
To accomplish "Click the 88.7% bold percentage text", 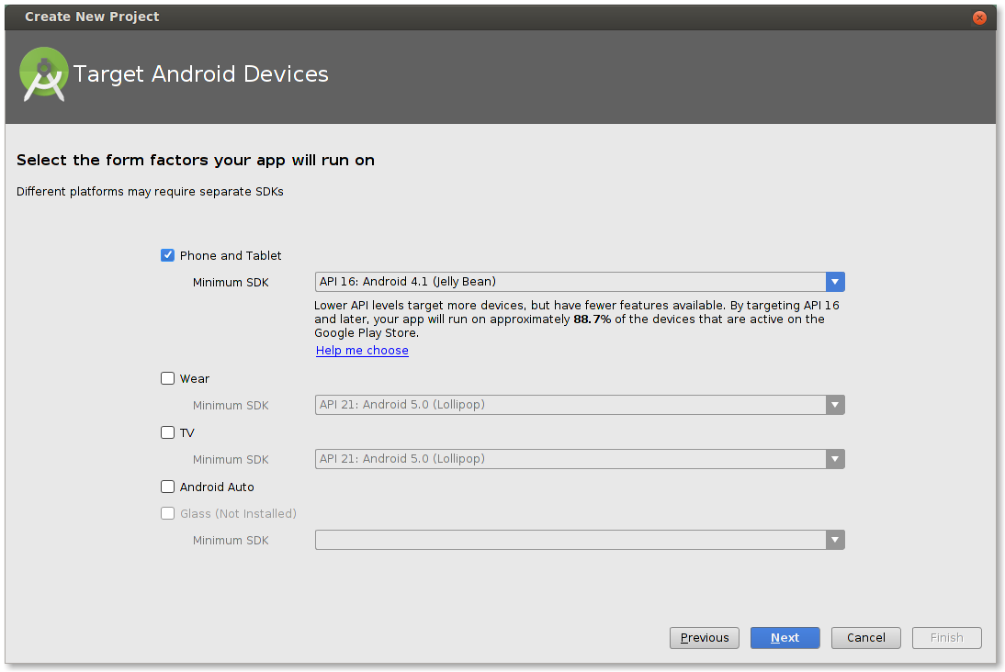I will pyautogui.click(x=593, y=319).
